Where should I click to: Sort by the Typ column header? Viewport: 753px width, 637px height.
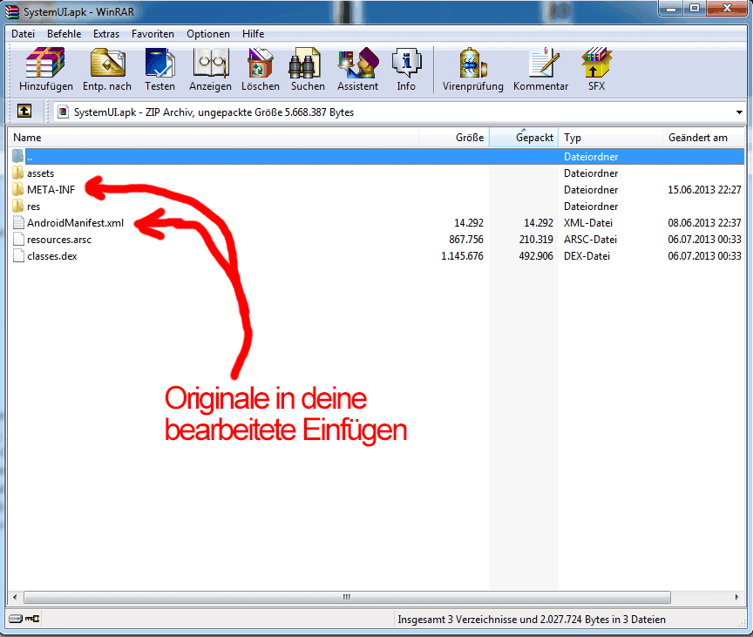610,138
